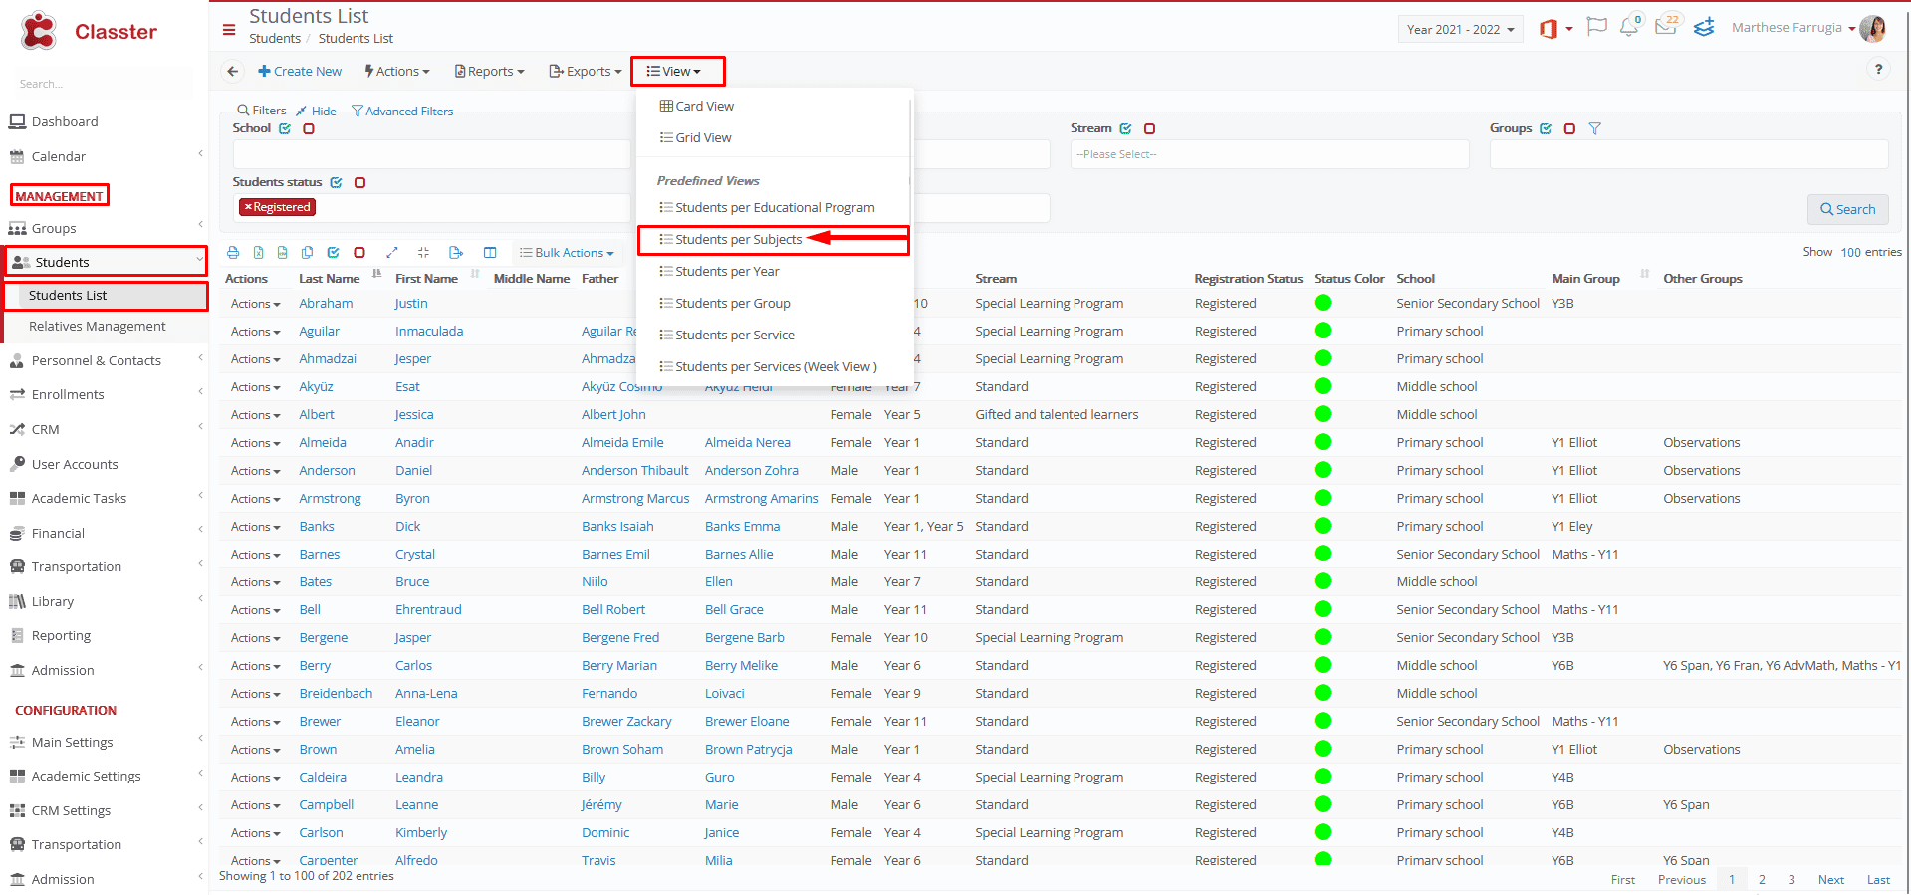Choose Students per Service view
The image size is (1911, 895).
pos(727,336)
